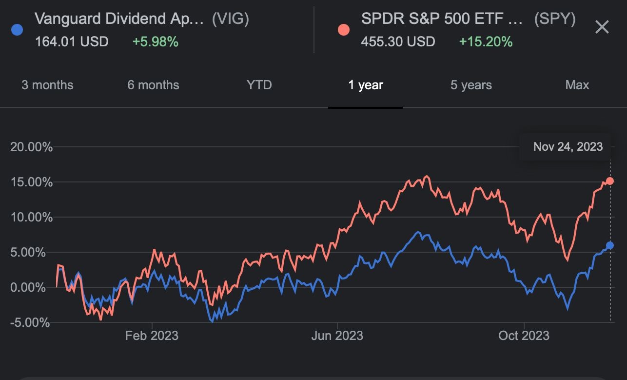Close the SPY comparison with X icon
This screenshot has width=627, height=380.
click(602, 27)
